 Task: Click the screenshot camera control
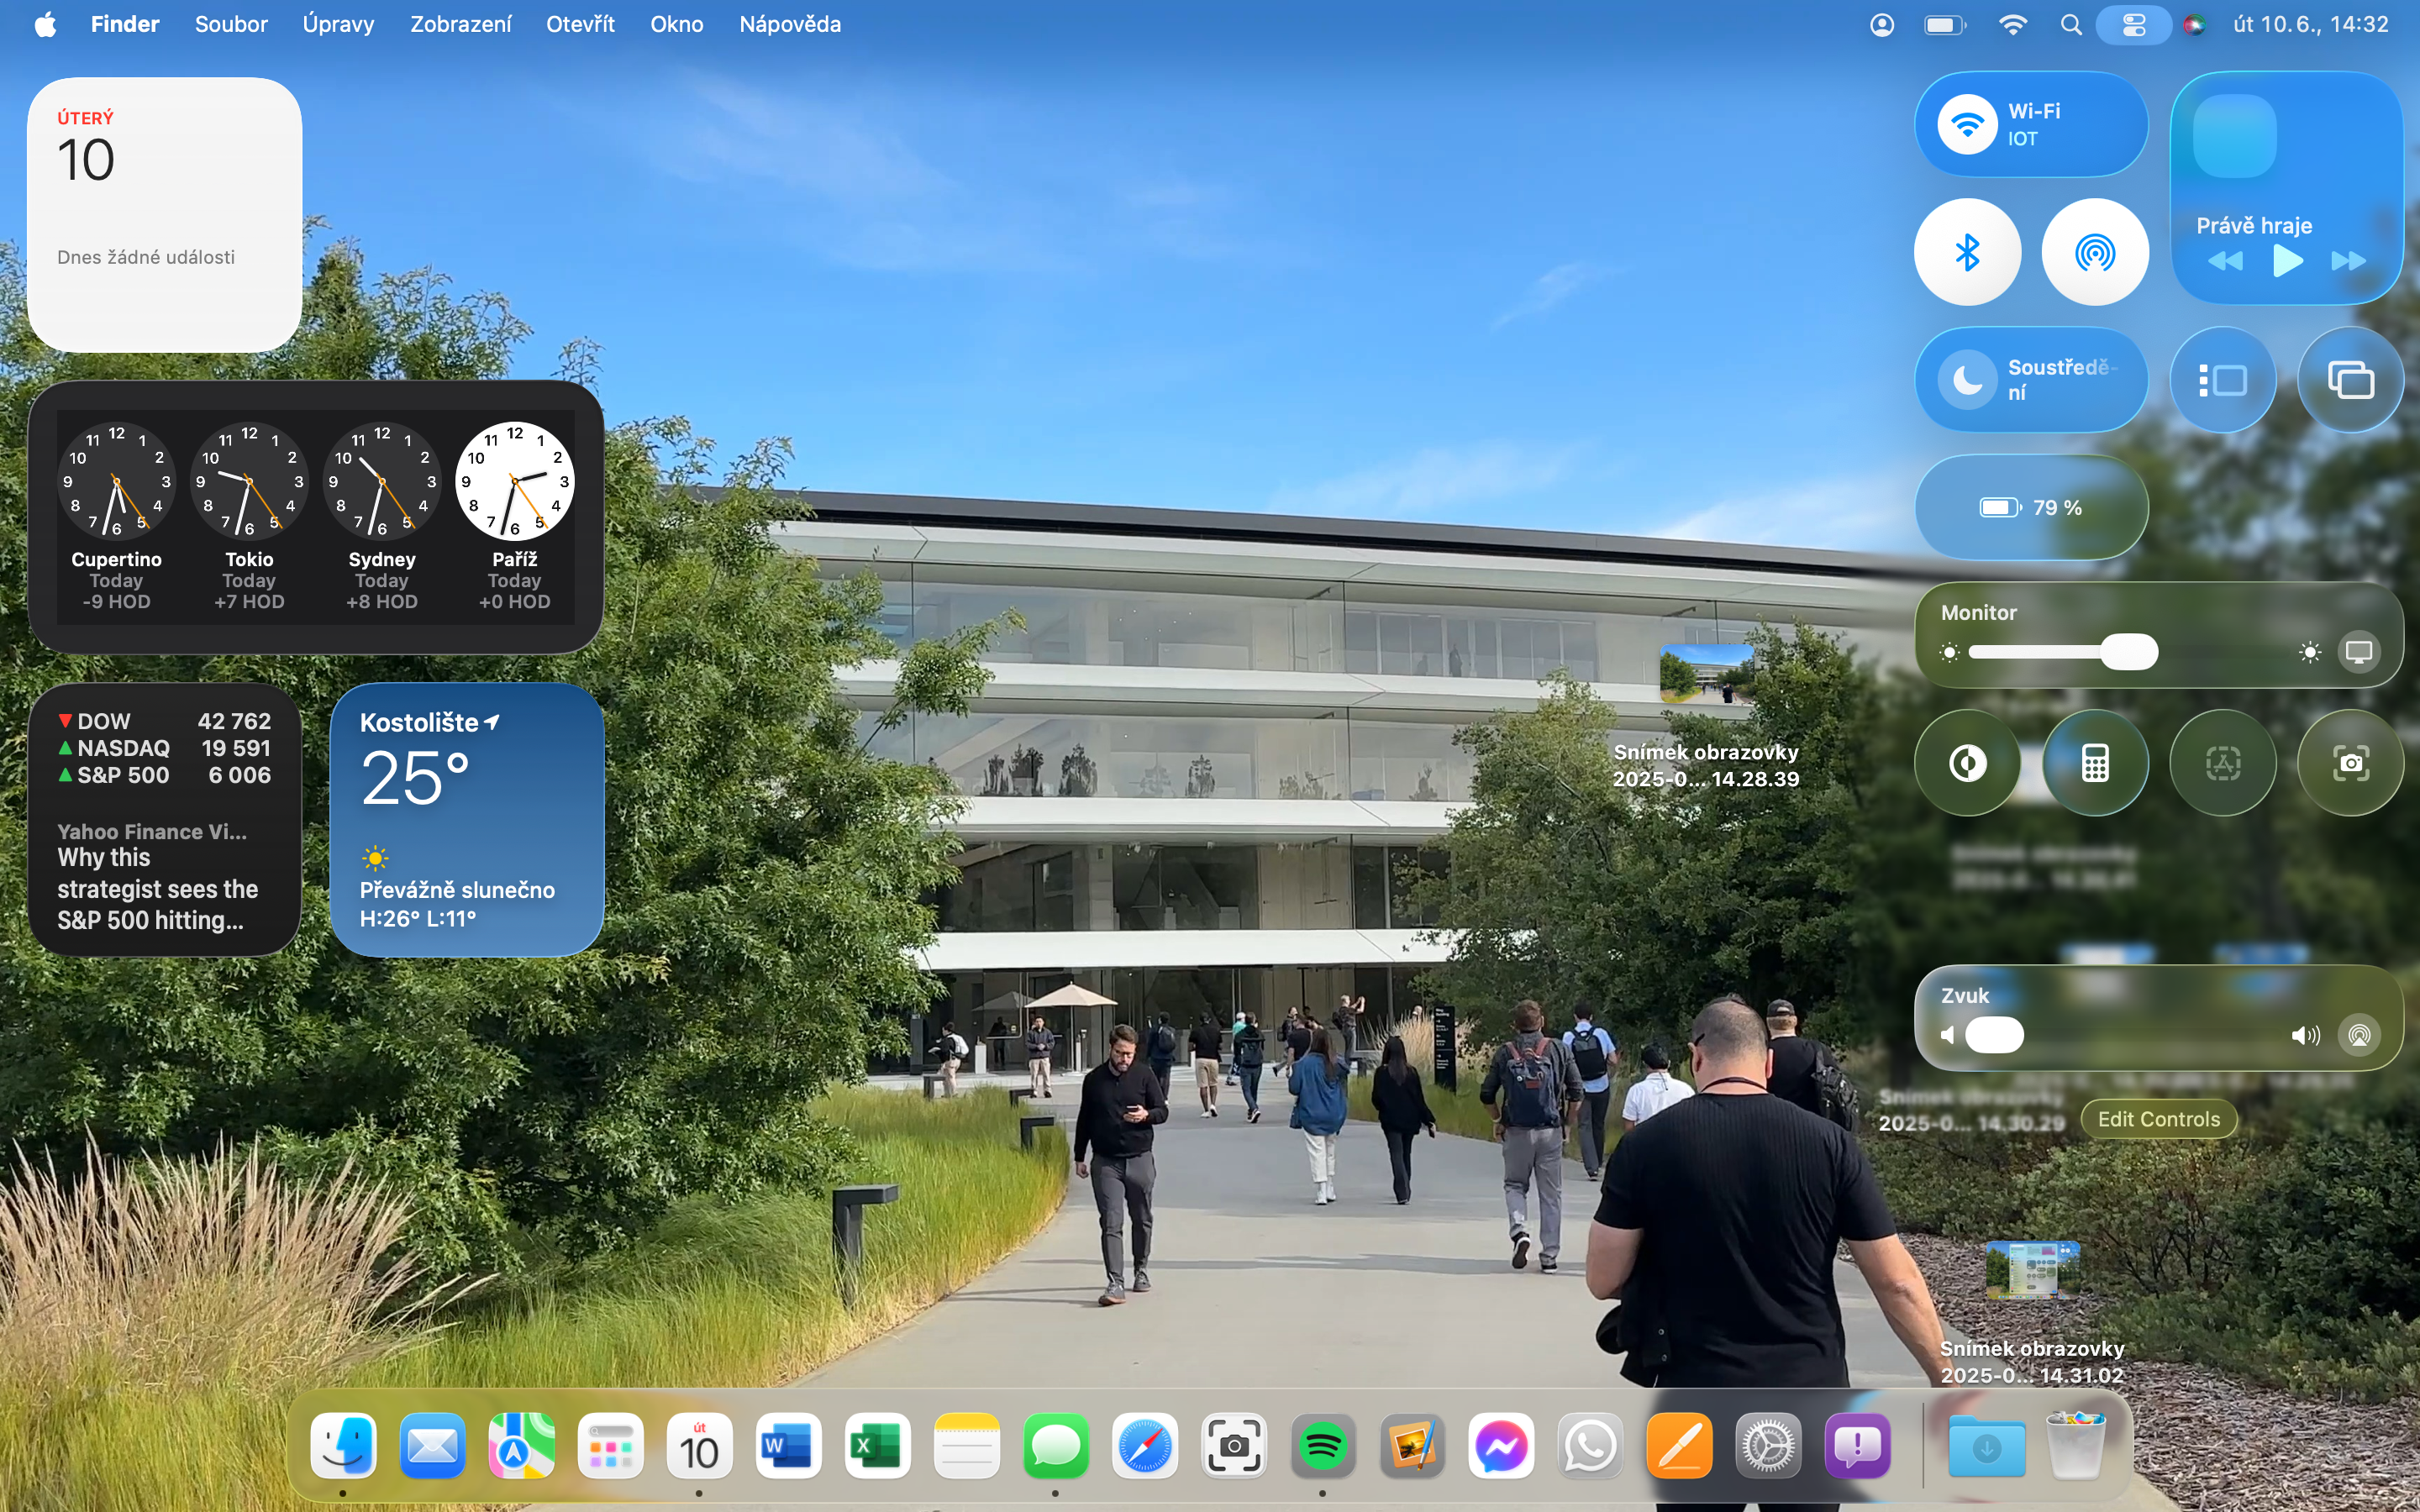(x=2350, y=764)
